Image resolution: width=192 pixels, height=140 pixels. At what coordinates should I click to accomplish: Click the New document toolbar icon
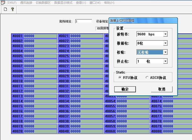(5, 9)
